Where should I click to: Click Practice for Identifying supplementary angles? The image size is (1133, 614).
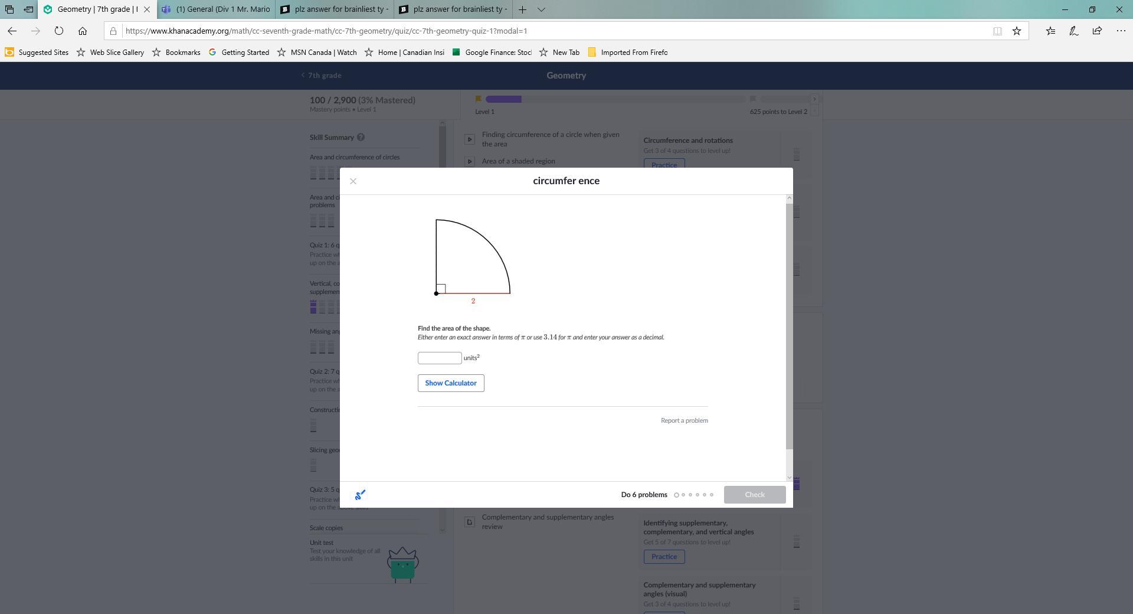point(664,557)
